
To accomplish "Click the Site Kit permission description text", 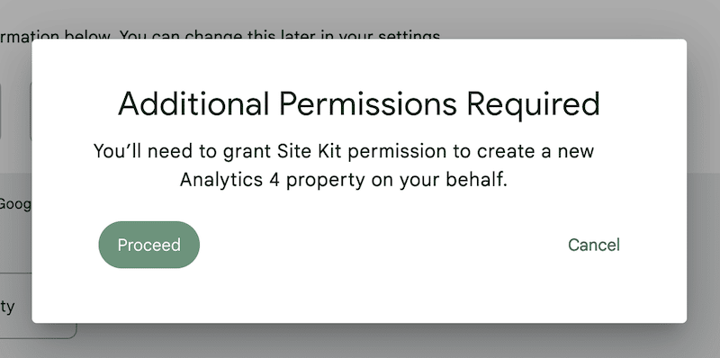I will pyautogui.click(x=344, y=165).
